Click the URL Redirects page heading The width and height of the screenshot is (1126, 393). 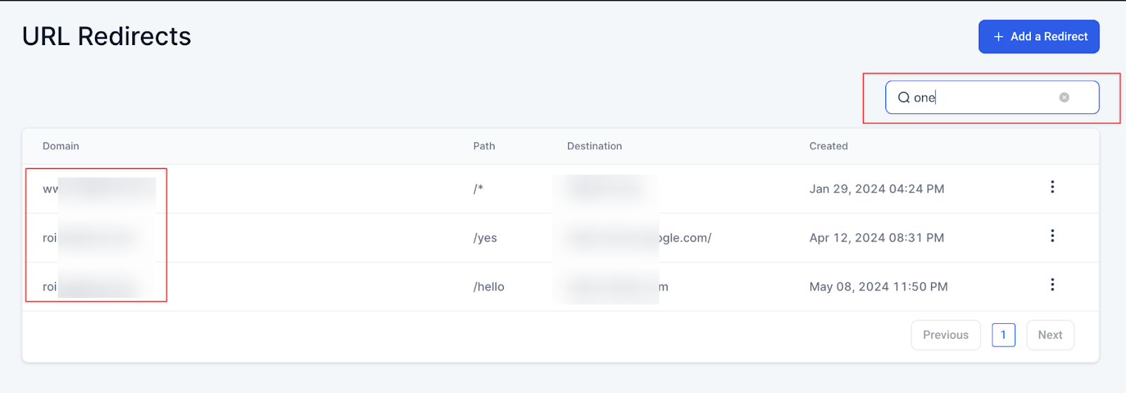tap(107, 37)
